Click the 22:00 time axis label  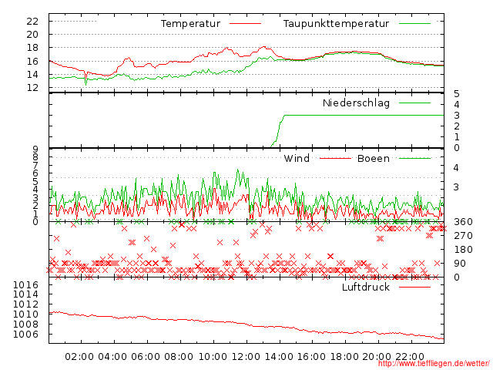click(x=410, y=357)
